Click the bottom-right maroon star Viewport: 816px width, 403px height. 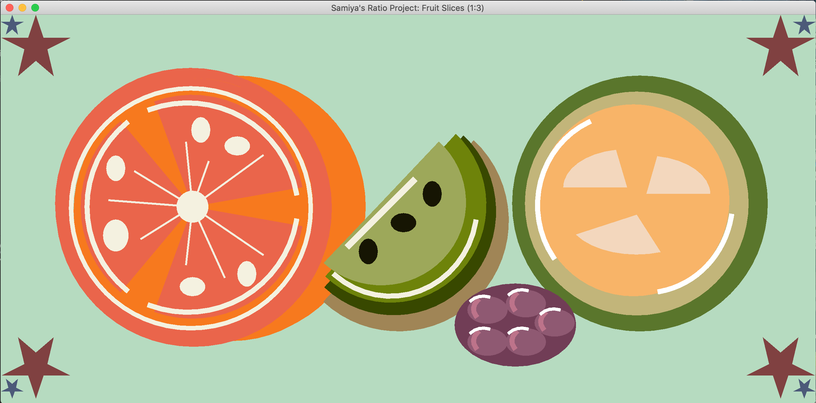coord(780,365)
